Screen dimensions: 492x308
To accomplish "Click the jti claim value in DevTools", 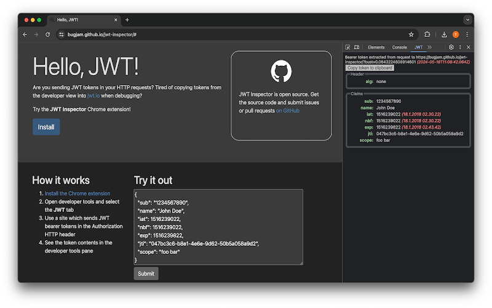I will 419,134.
